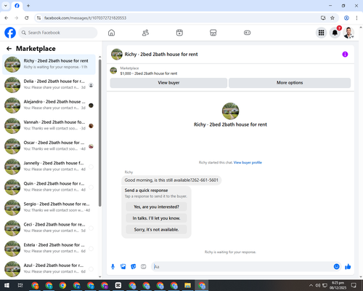Open the View buyer profile link
Image resolution: width=363 pixels, height=291 pixels.
(x=248, y=162)
